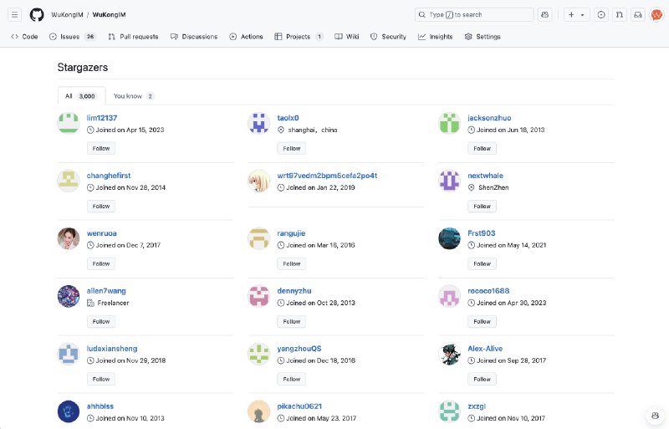Go to repository Settings tab
Viewport: 669px width, 429px height.
pos(483,37)
